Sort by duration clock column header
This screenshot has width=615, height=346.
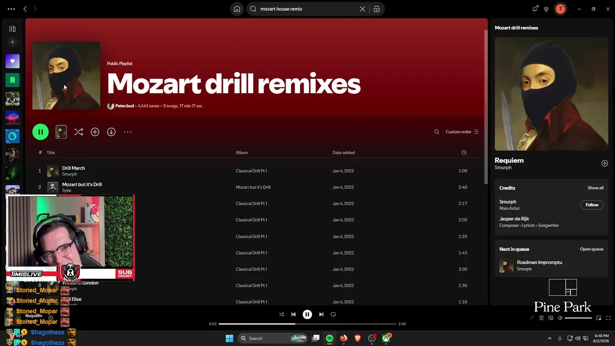tap(464, 152)
